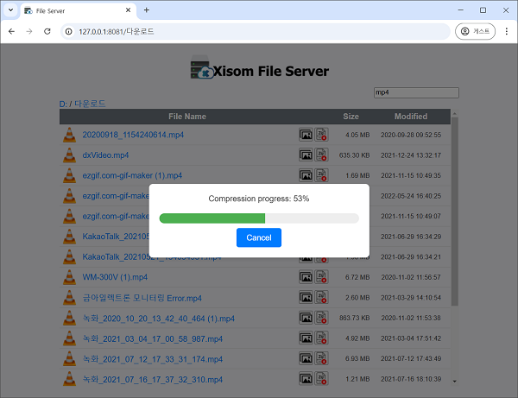Click the search field containing mp4
The height and width of the screenshot is (398, 518).
[416, 92]
